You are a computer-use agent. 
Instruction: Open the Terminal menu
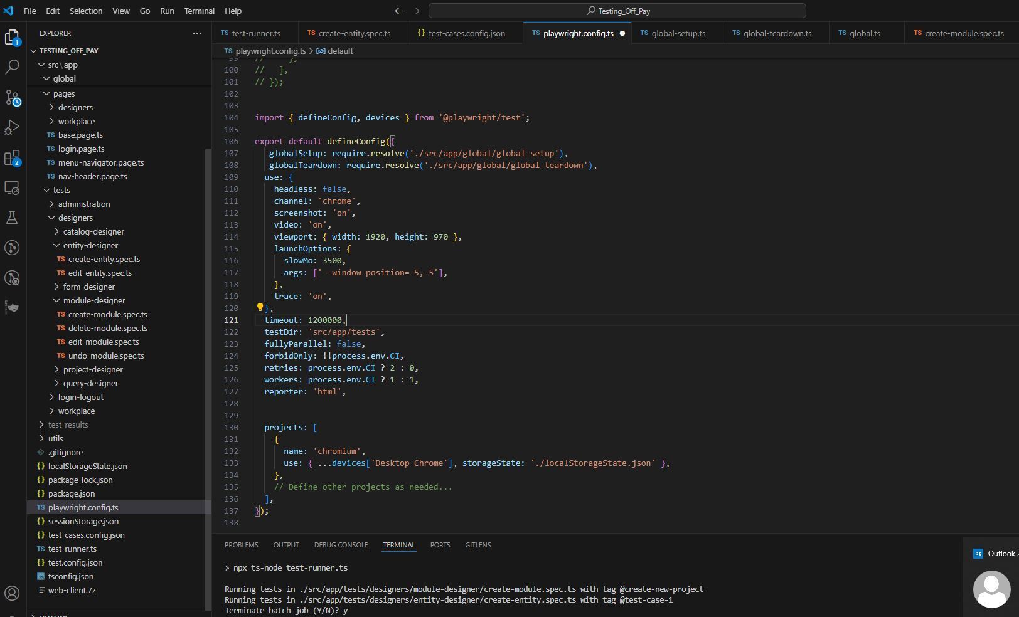[199, 11]
